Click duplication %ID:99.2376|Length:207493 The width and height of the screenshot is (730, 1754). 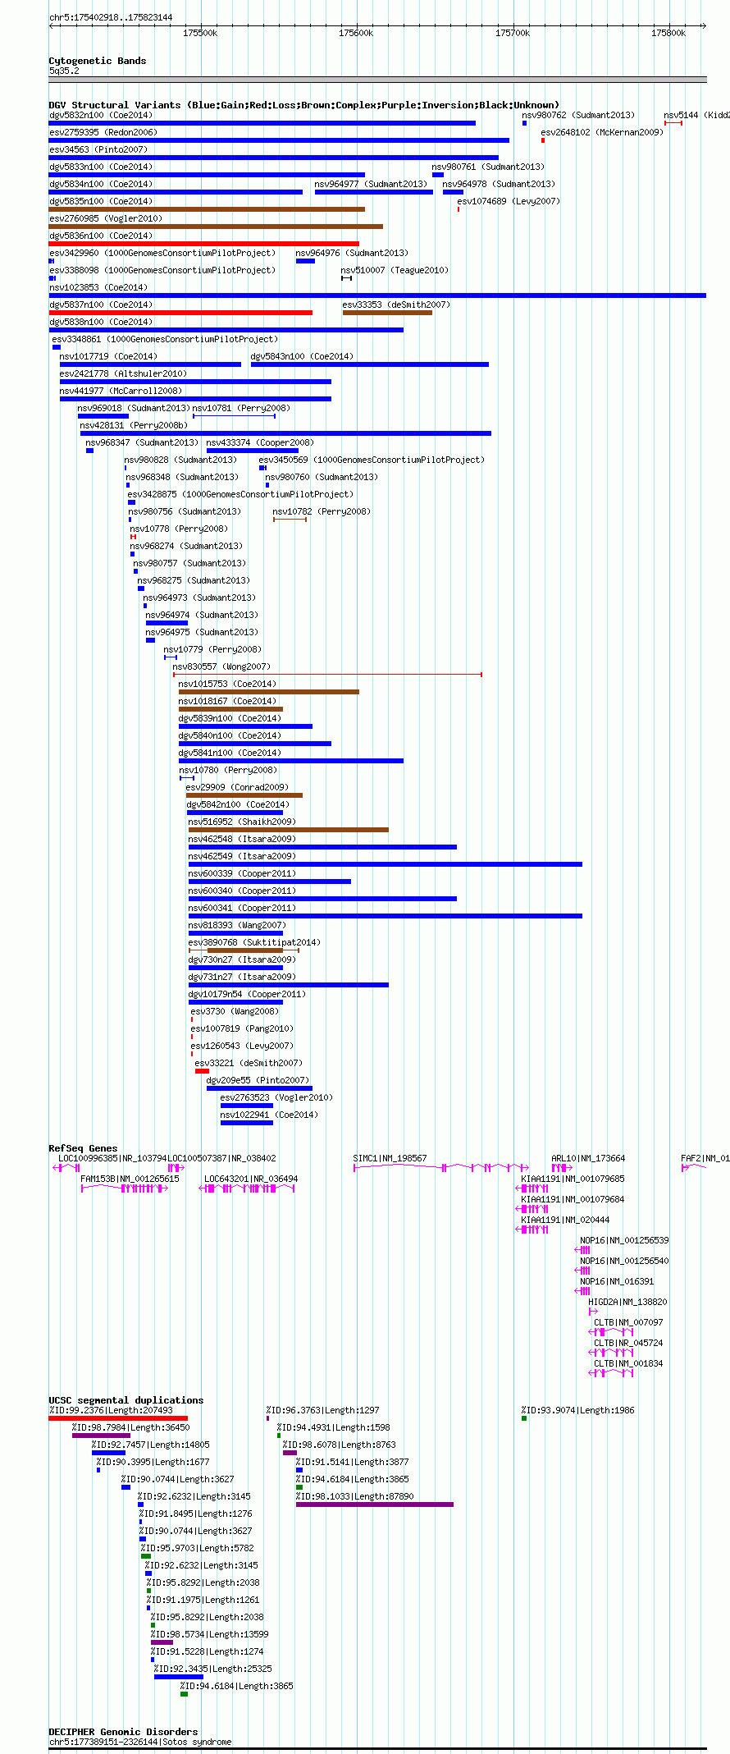118,1418
